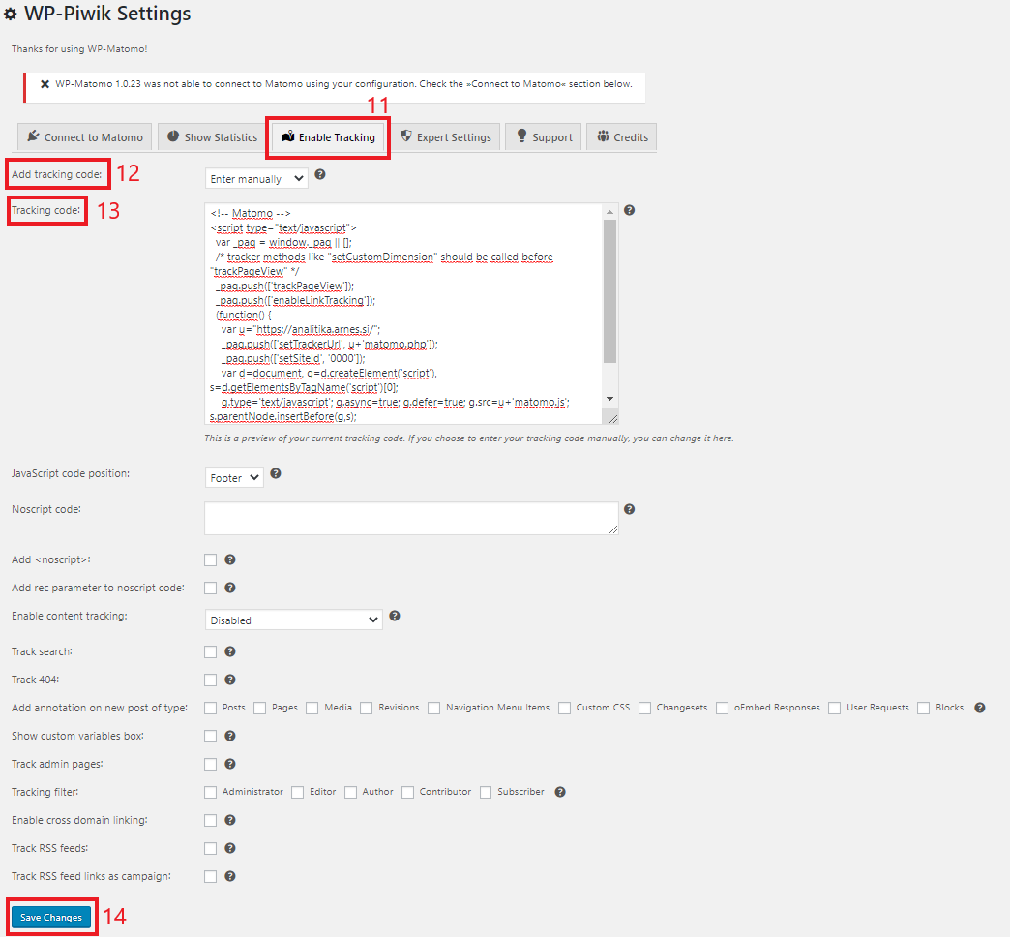Go to the Support tab
Image resolution: width=1010 pixels, height=937 pixels.
pos(544,137)
